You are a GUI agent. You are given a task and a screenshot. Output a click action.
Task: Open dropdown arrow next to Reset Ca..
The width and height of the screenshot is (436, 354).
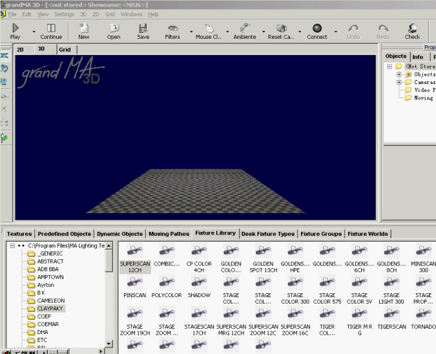click(x=300, y=32)
